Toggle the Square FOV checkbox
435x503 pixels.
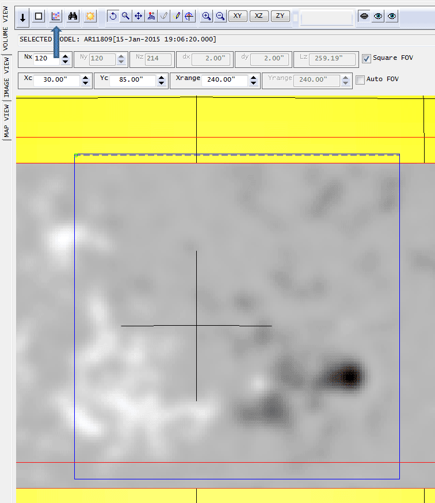click(x=367, y=58)
